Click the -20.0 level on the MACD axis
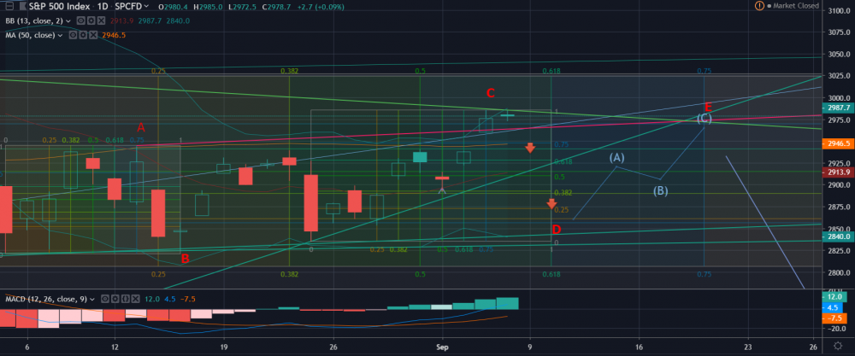This screenshot has height=356, width=855. coord(838,329)
